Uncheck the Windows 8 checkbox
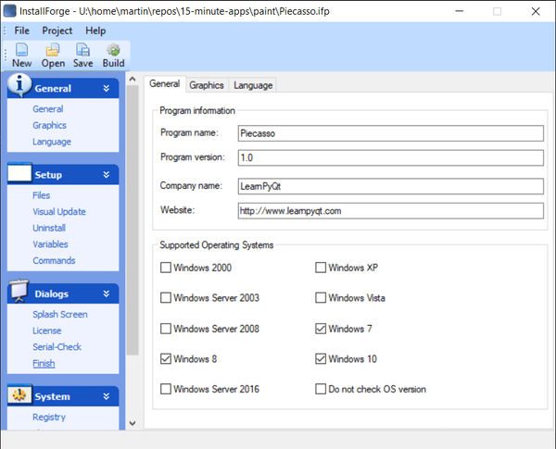The image size is (556, 449). [166, 358]
